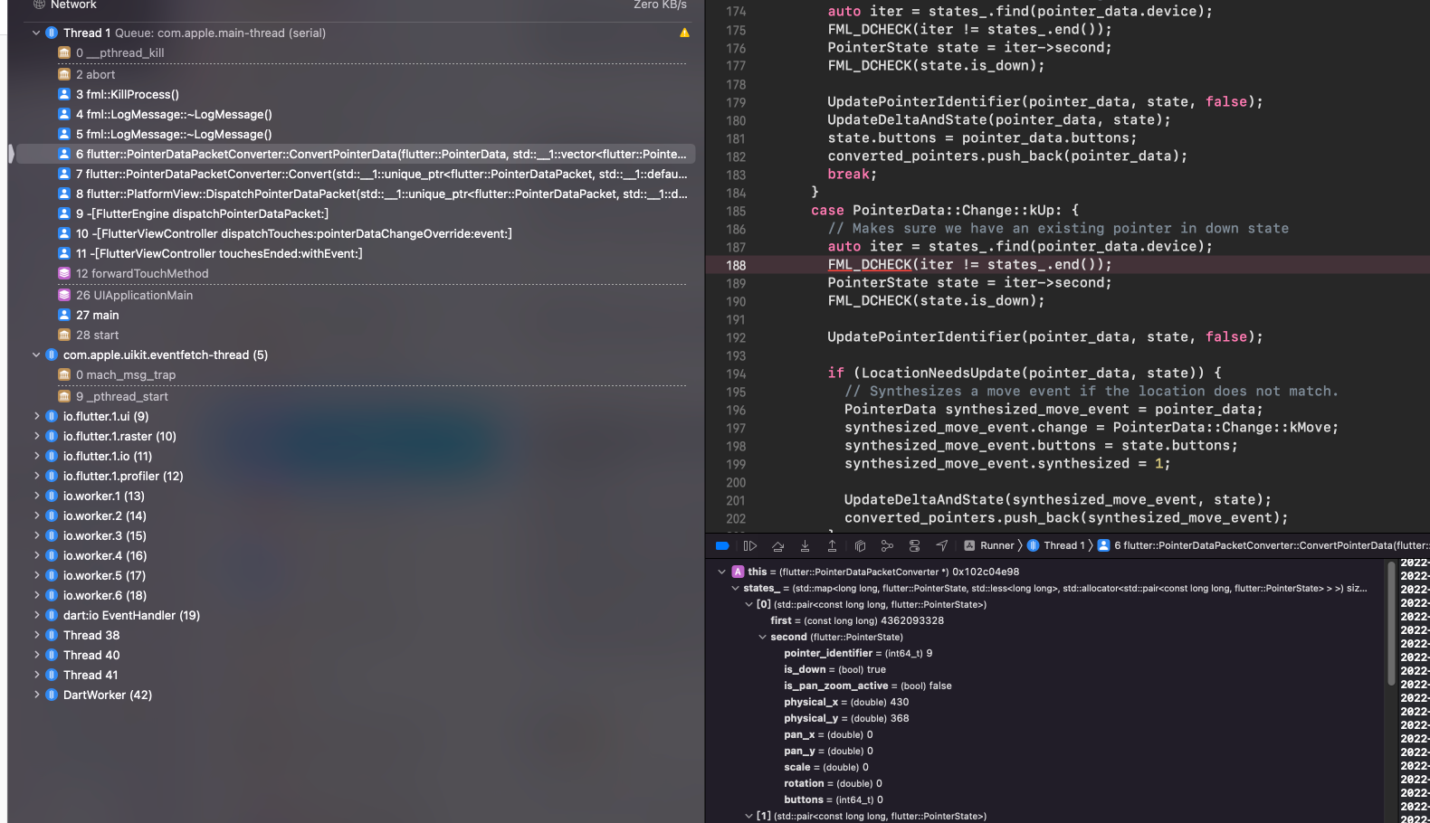
Task: Open the debug view hierarchy icon
Action: point(860,545)
